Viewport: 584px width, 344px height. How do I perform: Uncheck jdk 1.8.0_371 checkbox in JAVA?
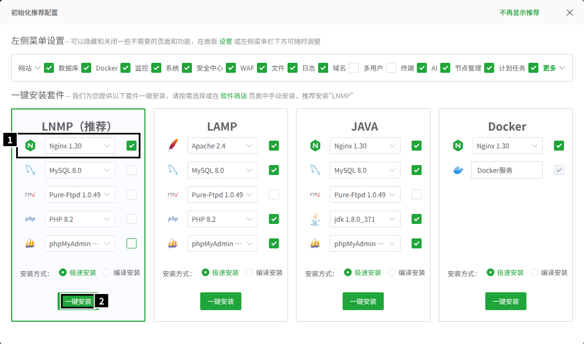click(x=417, y=219)
